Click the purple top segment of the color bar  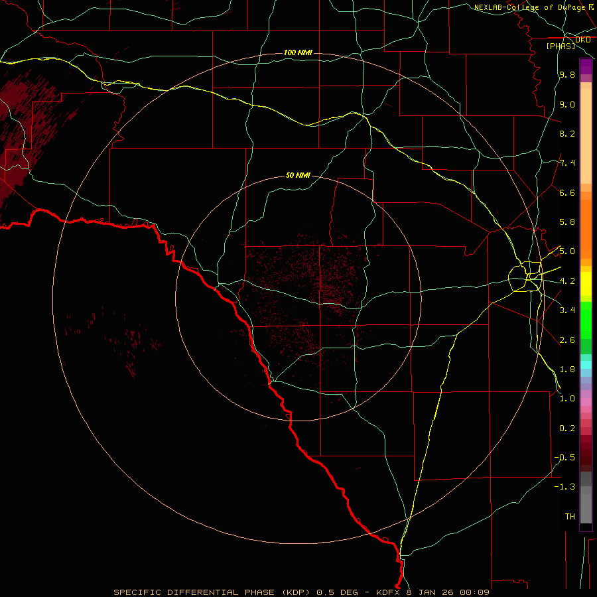tap(586, 66)
